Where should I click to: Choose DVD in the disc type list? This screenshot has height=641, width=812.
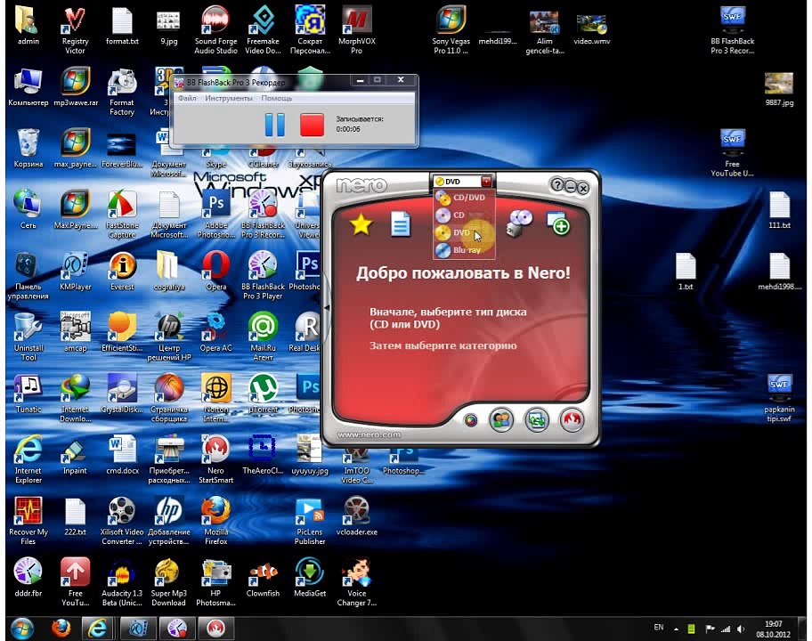[x=463, y=232]
